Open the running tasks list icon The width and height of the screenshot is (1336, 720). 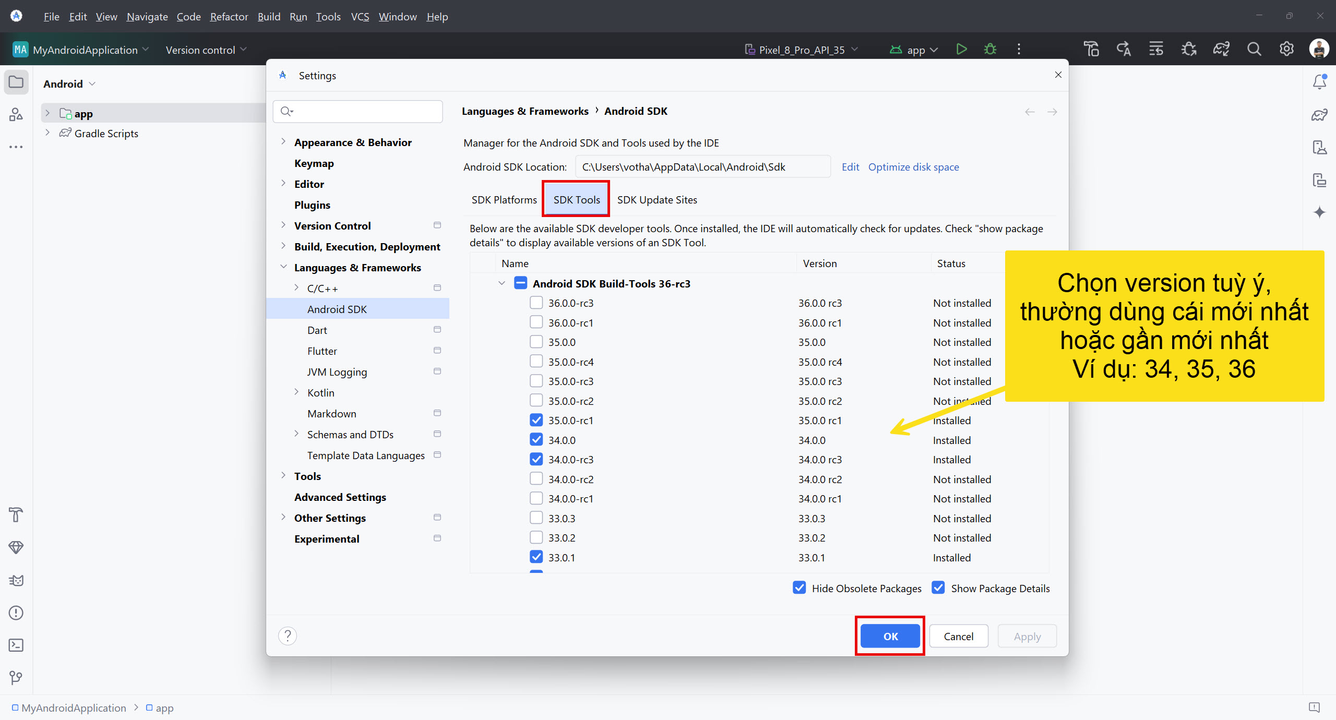pyautogui.click(x=1156, y=50)
